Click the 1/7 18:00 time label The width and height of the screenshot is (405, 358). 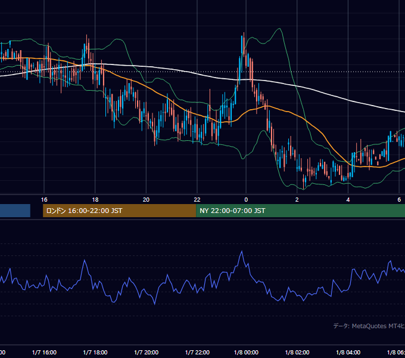point(95,352)
